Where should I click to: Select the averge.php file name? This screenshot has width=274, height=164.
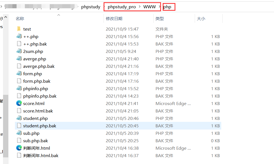pos(35,59)
